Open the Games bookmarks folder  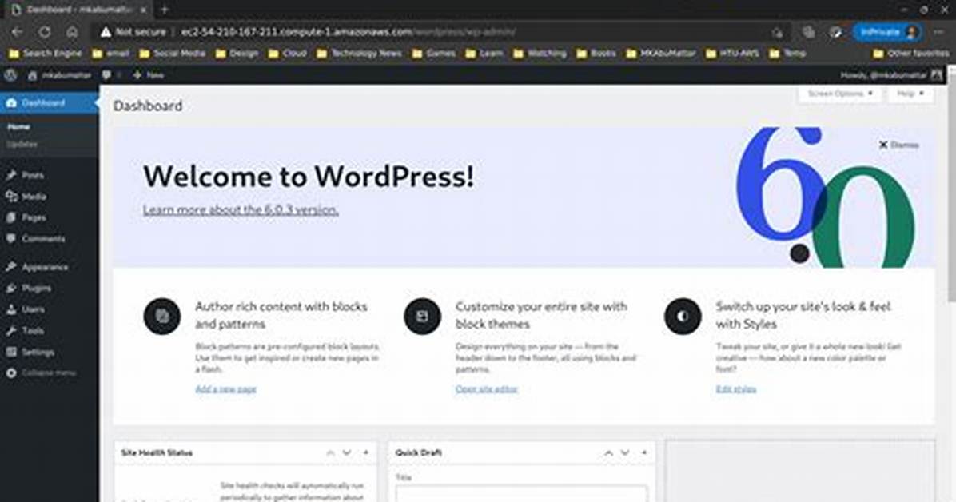coord(434,54)
